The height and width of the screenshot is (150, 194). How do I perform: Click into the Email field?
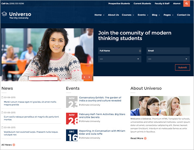(x=168, y=51)
